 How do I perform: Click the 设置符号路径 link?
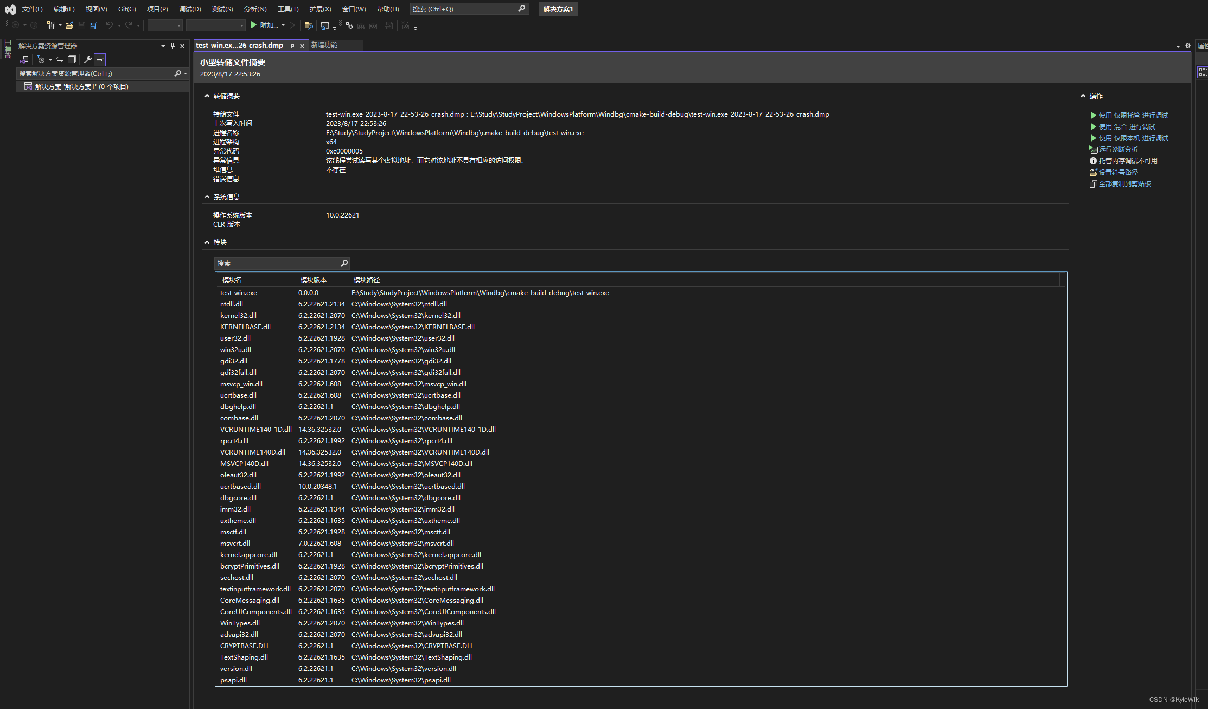click(1118, 172)
